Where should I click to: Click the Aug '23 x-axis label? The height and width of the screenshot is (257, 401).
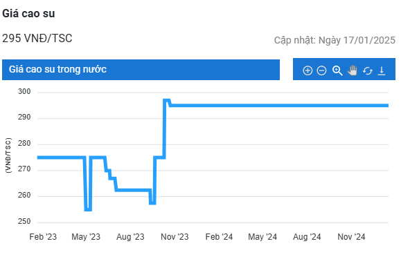[130, 237]
